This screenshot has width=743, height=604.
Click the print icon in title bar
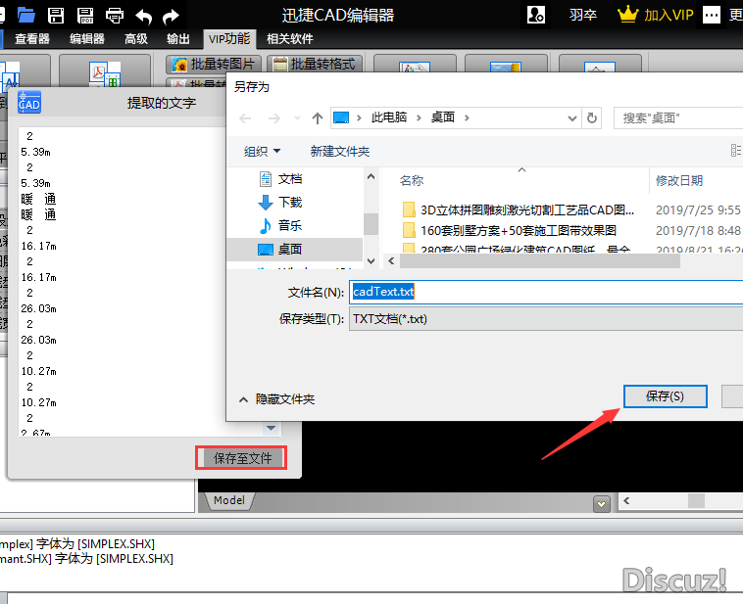coord(115,15)
